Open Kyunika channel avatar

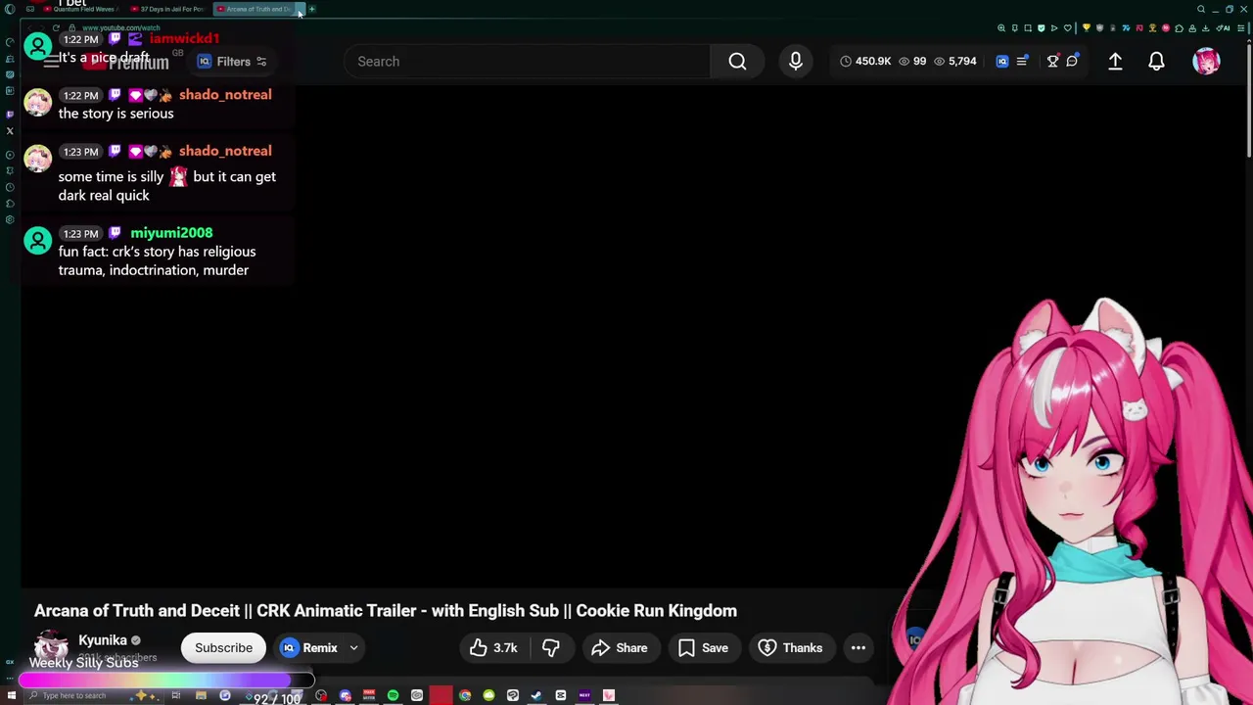point(51,647)
